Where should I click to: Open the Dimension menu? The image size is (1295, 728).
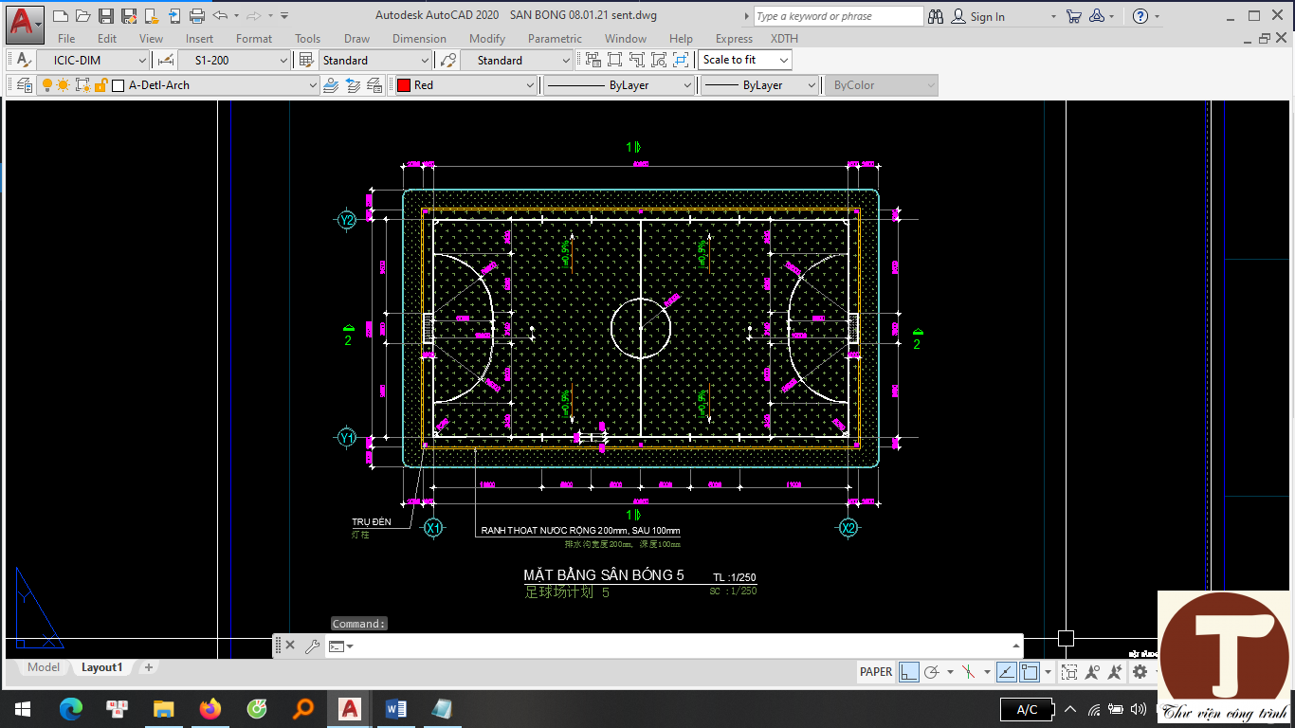pyautogui.click(x=419, y=39)
